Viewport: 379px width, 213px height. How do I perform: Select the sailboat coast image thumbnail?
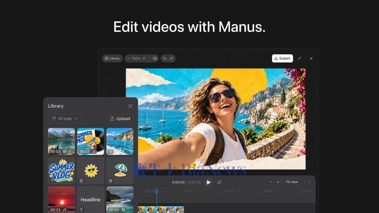click(x=120, y=141)
